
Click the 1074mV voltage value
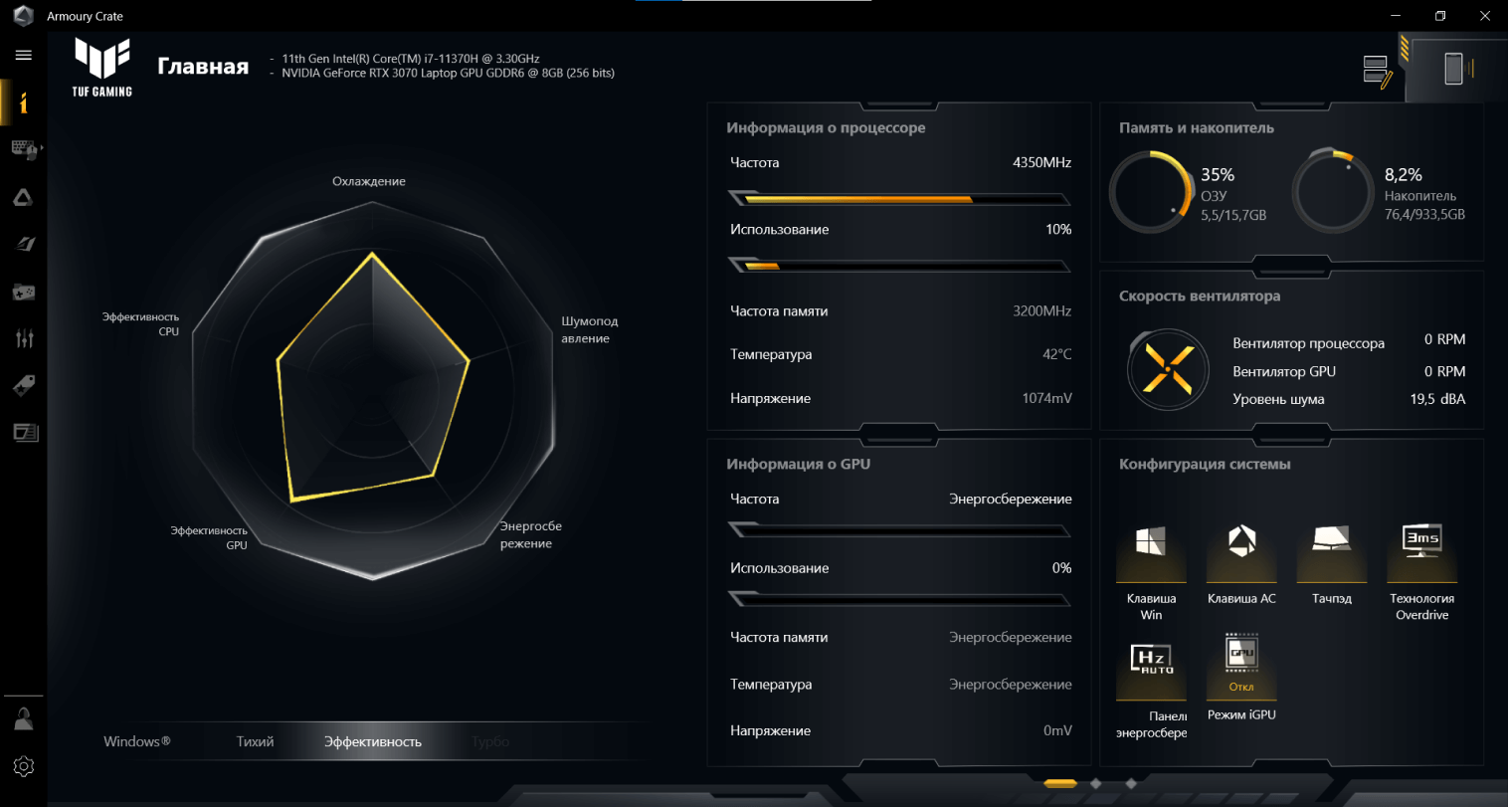click(1046, 398)
